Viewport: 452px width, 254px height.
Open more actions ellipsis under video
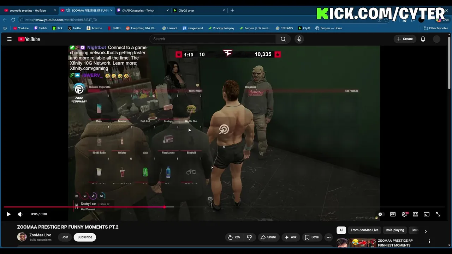tap(328, 237)
